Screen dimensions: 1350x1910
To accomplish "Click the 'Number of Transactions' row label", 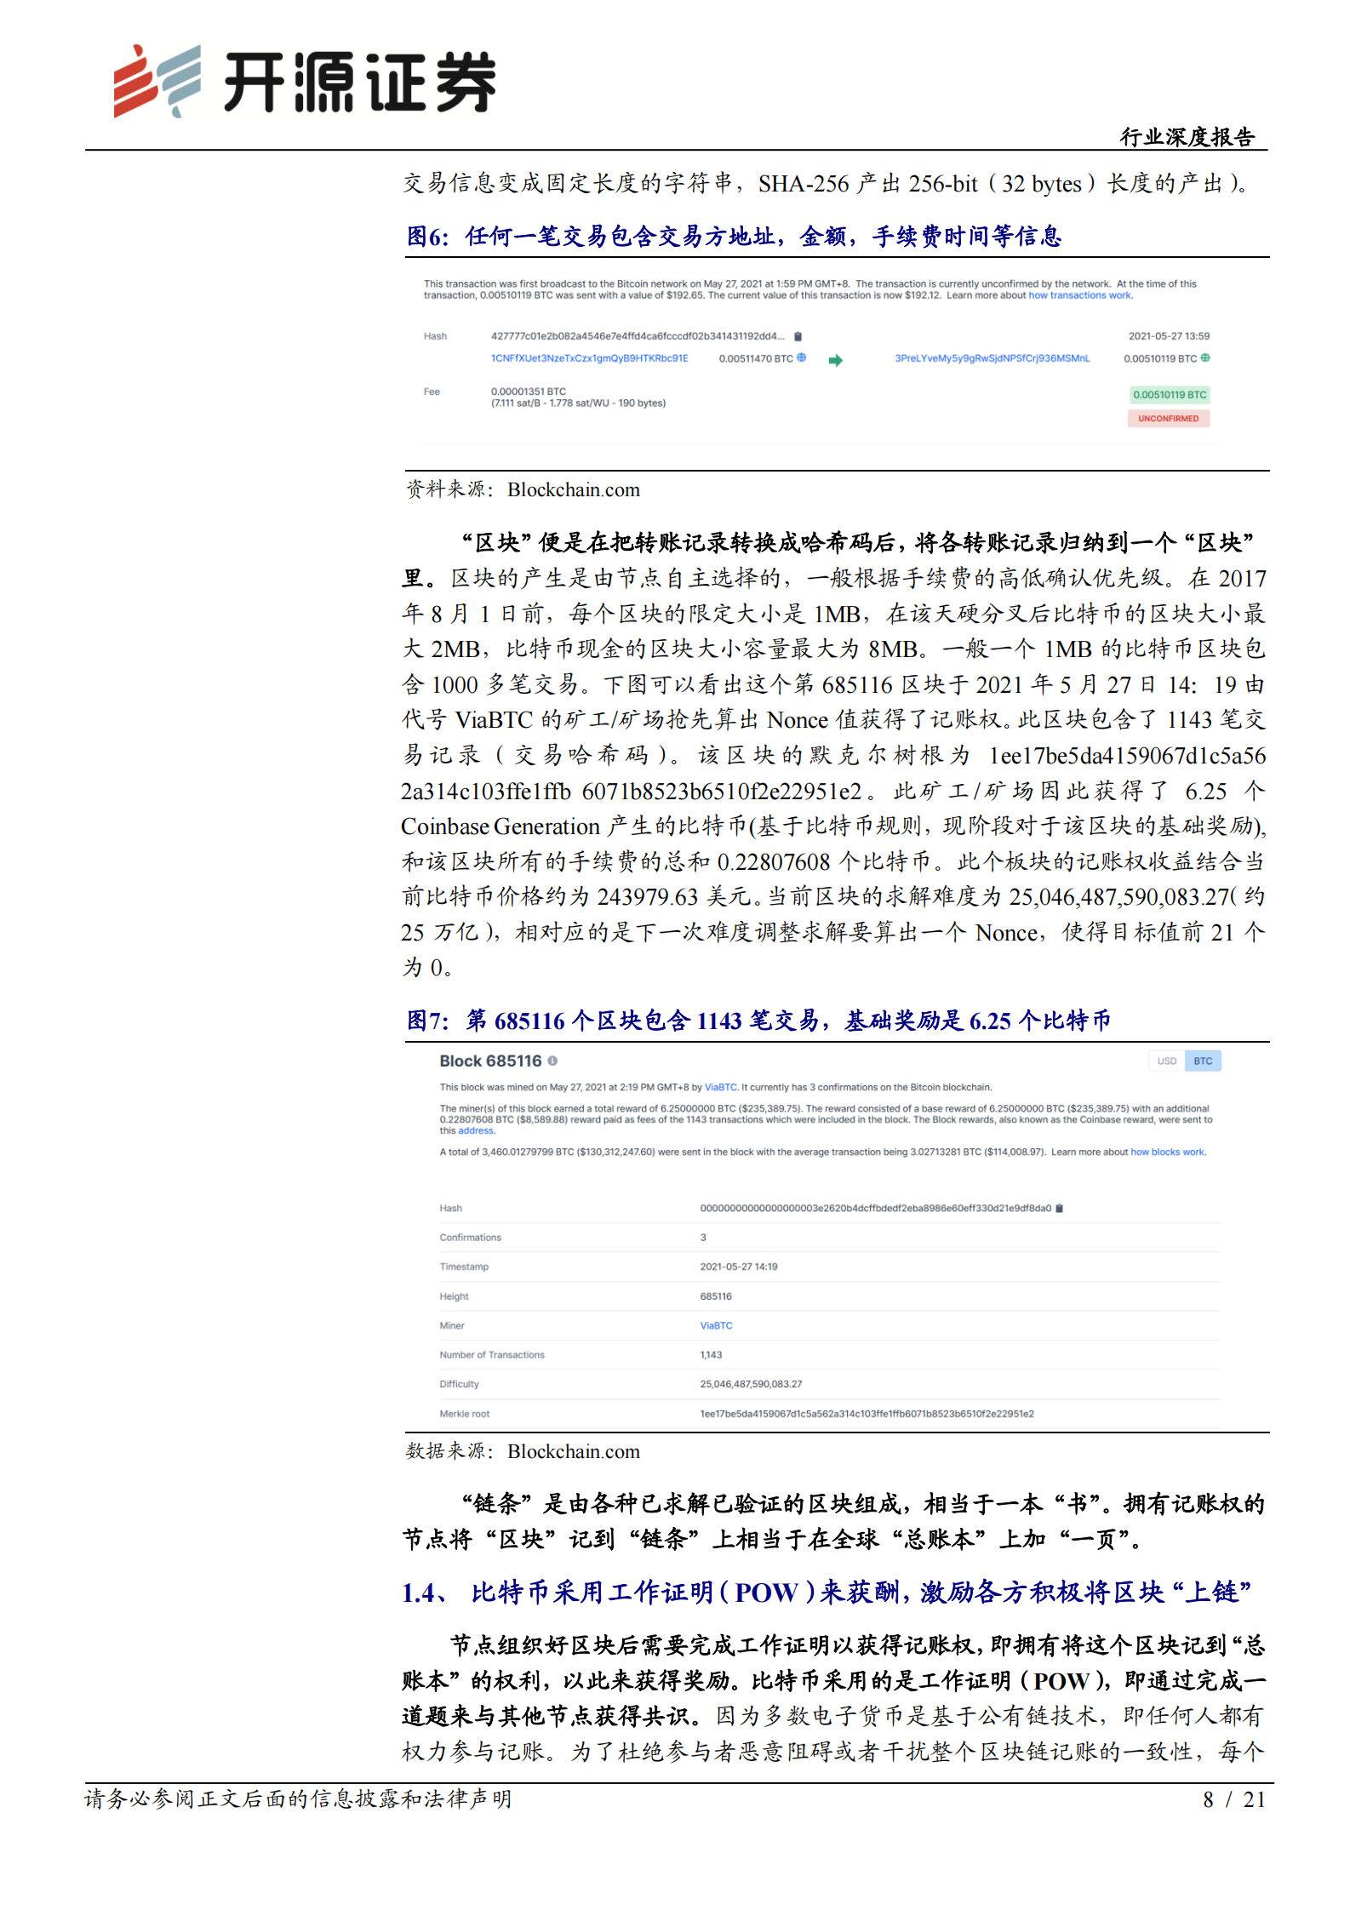I will tap(492, 1355).
